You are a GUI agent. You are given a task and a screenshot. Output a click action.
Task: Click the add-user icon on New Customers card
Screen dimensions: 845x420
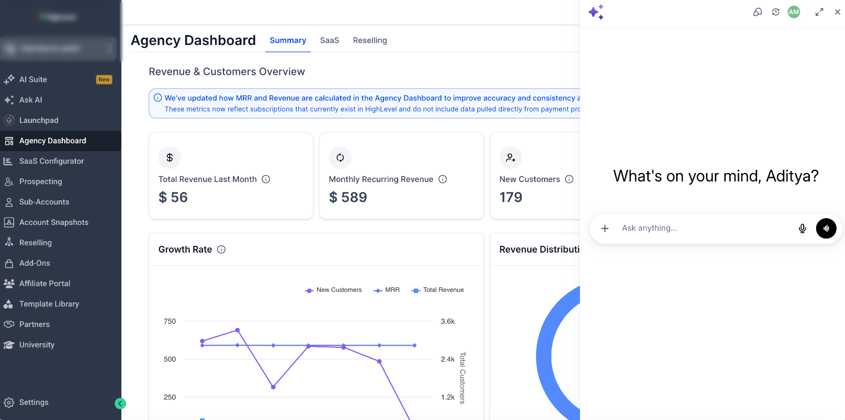(x=511, y=157)
